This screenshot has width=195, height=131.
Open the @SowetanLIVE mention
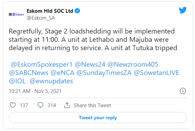[x=156, y=73]
